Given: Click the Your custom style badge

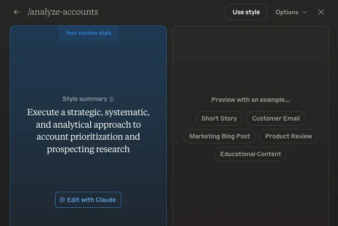Looking at the screenshot, I should [x=88, y=33].
